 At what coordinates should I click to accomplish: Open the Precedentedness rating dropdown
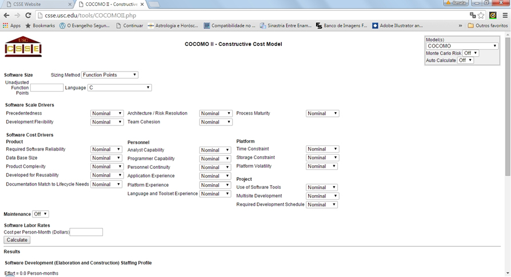[107, 113]
